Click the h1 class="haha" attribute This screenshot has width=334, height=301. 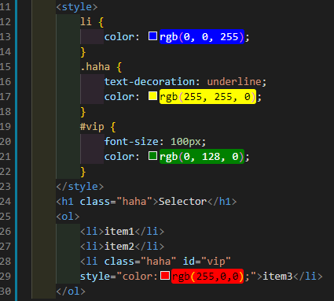pyautogui.click(x=116, y=202)
